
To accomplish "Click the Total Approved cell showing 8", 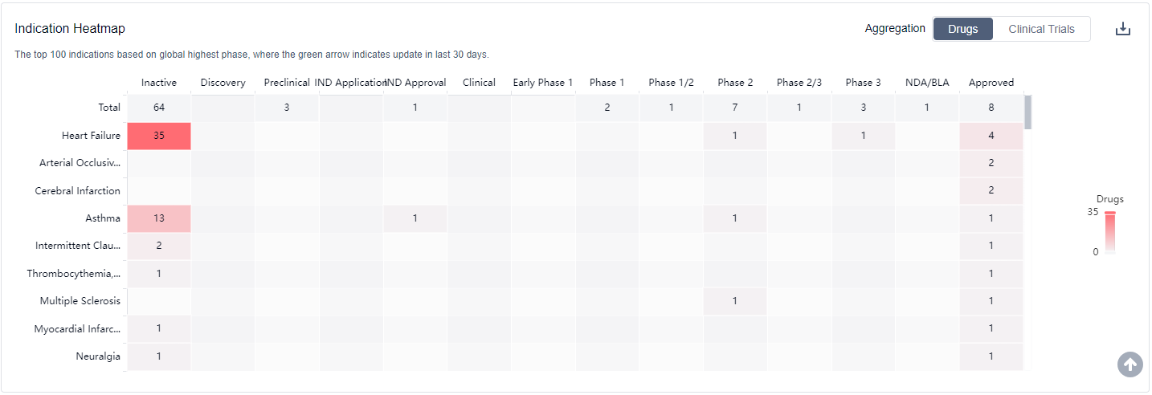I will click(x=991, y=108).
